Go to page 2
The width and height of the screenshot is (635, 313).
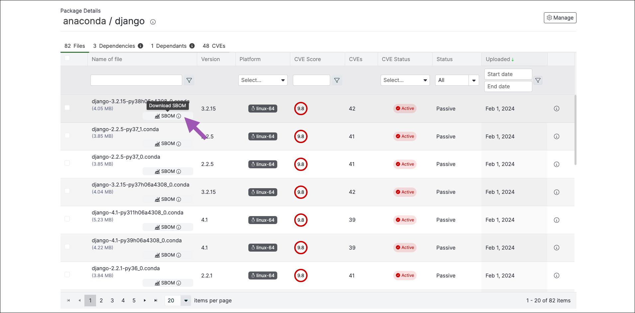(101, 300)
